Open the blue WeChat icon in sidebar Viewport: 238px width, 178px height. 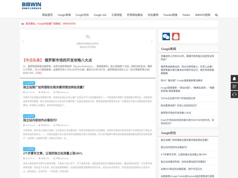[x=166, y=37]
